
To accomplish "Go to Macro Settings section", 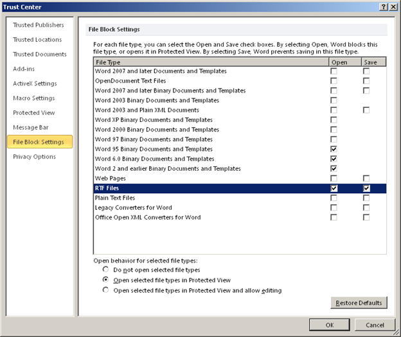I will [34, 98].
